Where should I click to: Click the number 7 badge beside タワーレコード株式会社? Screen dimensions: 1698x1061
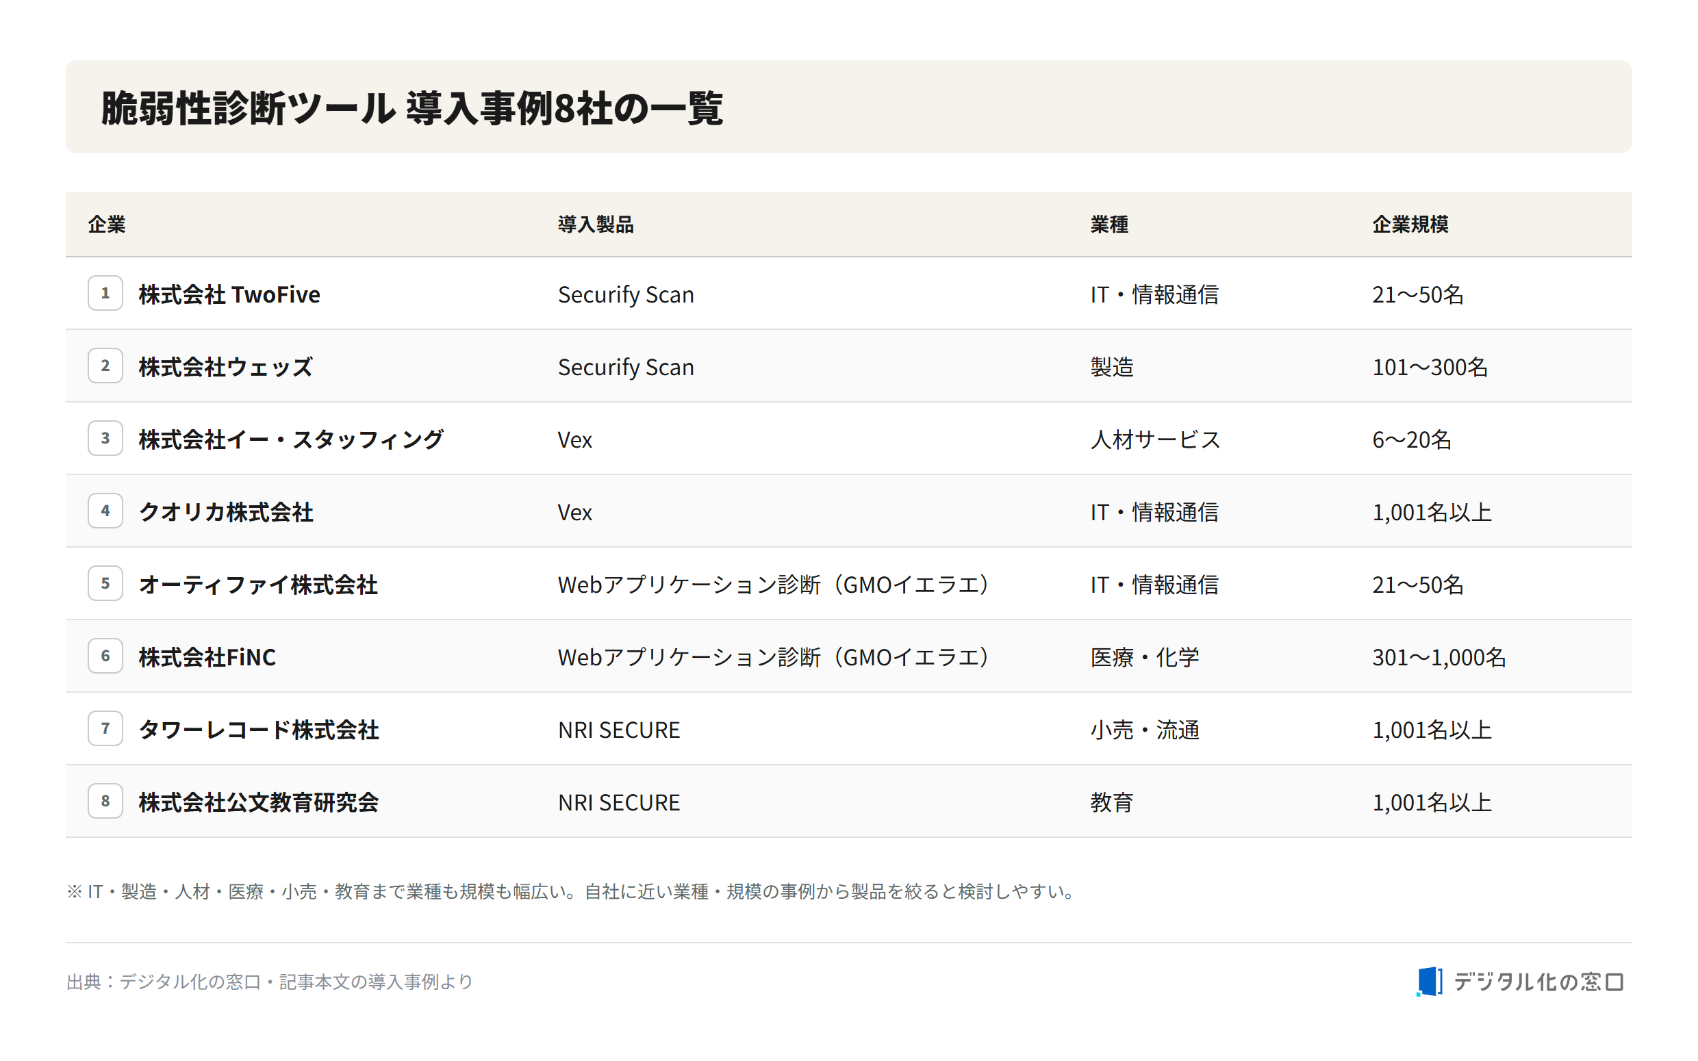[x=105, y=728]
